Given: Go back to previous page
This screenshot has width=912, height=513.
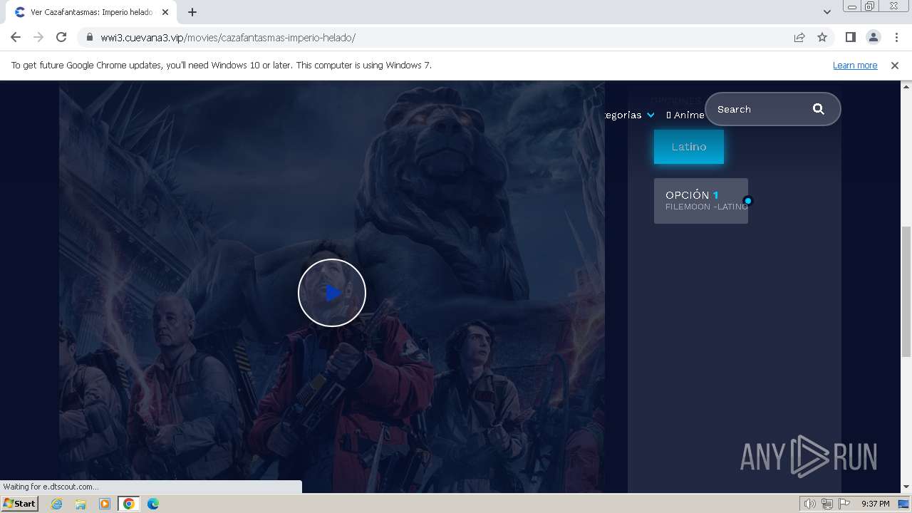Looking at the screenshot, I should click(16, 37).
